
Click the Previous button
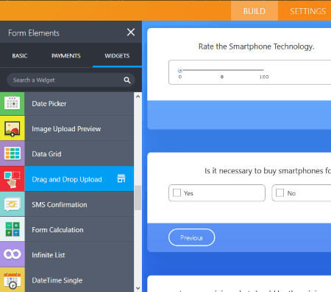191,237
